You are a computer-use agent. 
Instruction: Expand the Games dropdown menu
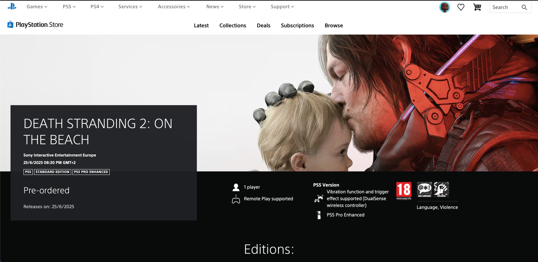click(x=37, y=7)
